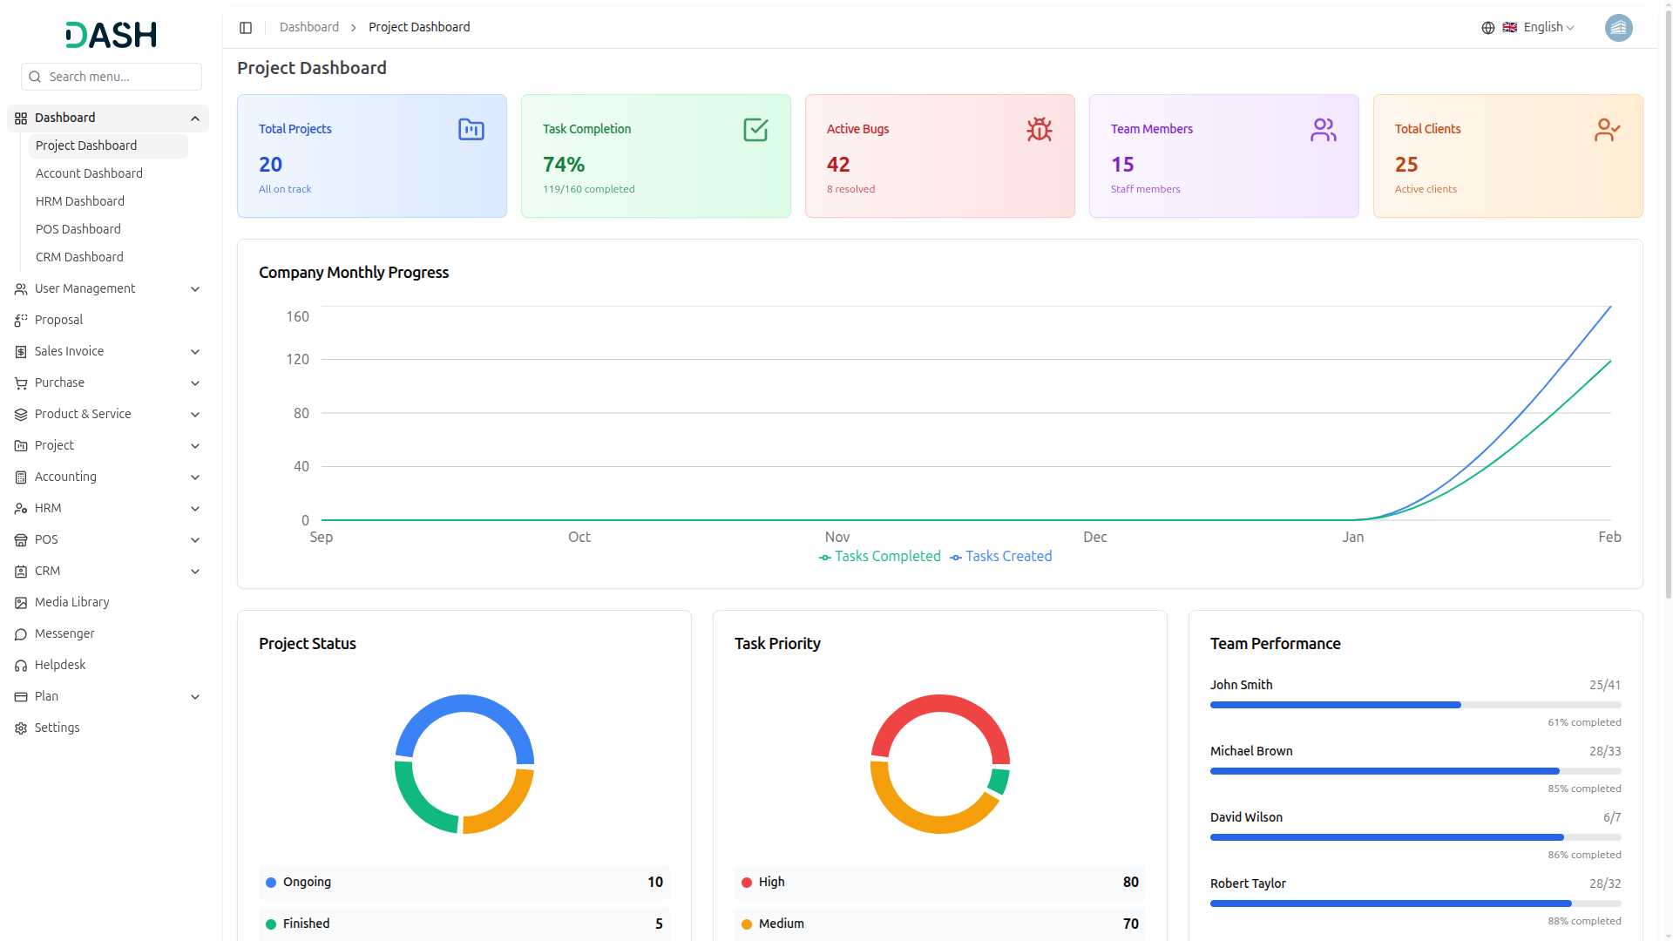Click Michael Brown's progress bar

pos(1416,771)
